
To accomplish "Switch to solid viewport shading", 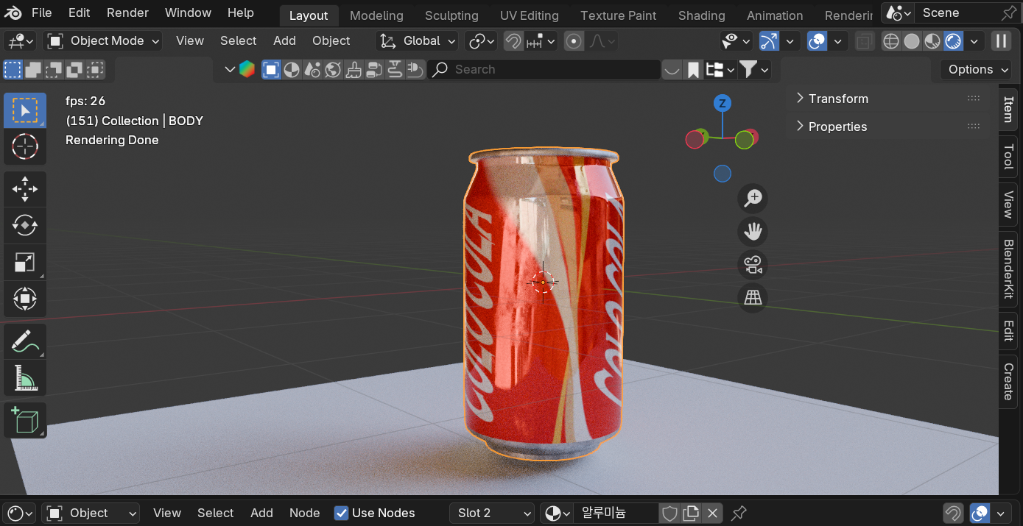I will coord(912,41).
